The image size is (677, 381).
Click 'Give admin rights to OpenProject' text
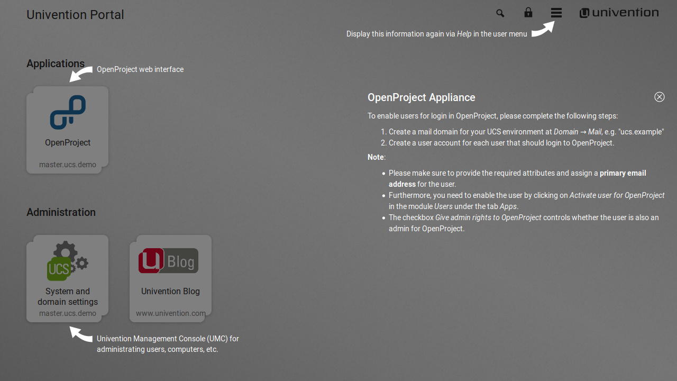[488, 217]
